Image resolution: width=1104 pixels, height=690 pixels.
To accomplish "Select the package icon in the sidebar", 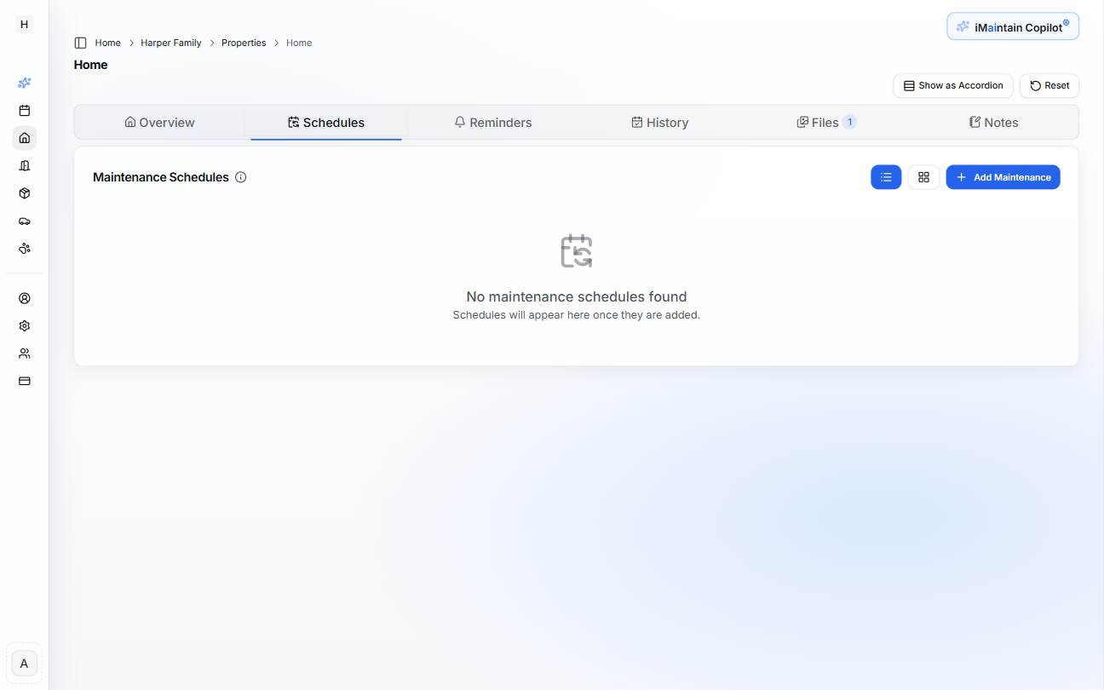I will (24, 193).
